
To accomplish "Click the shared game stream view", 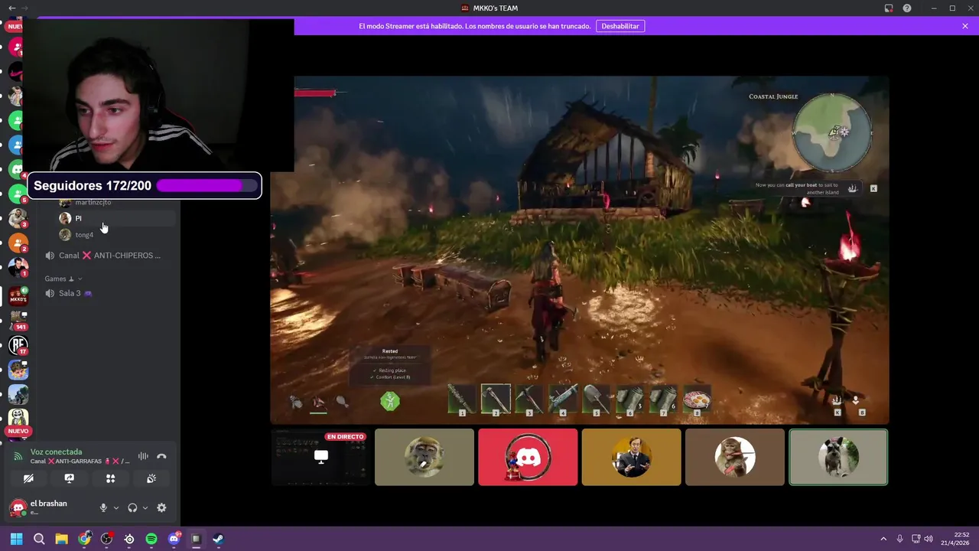I will pyautogui.click(x=579, y=249).
